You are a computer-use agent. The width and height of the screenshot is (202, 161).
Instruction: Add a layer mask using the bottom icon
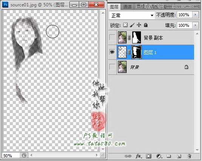(x=148, y=156)
